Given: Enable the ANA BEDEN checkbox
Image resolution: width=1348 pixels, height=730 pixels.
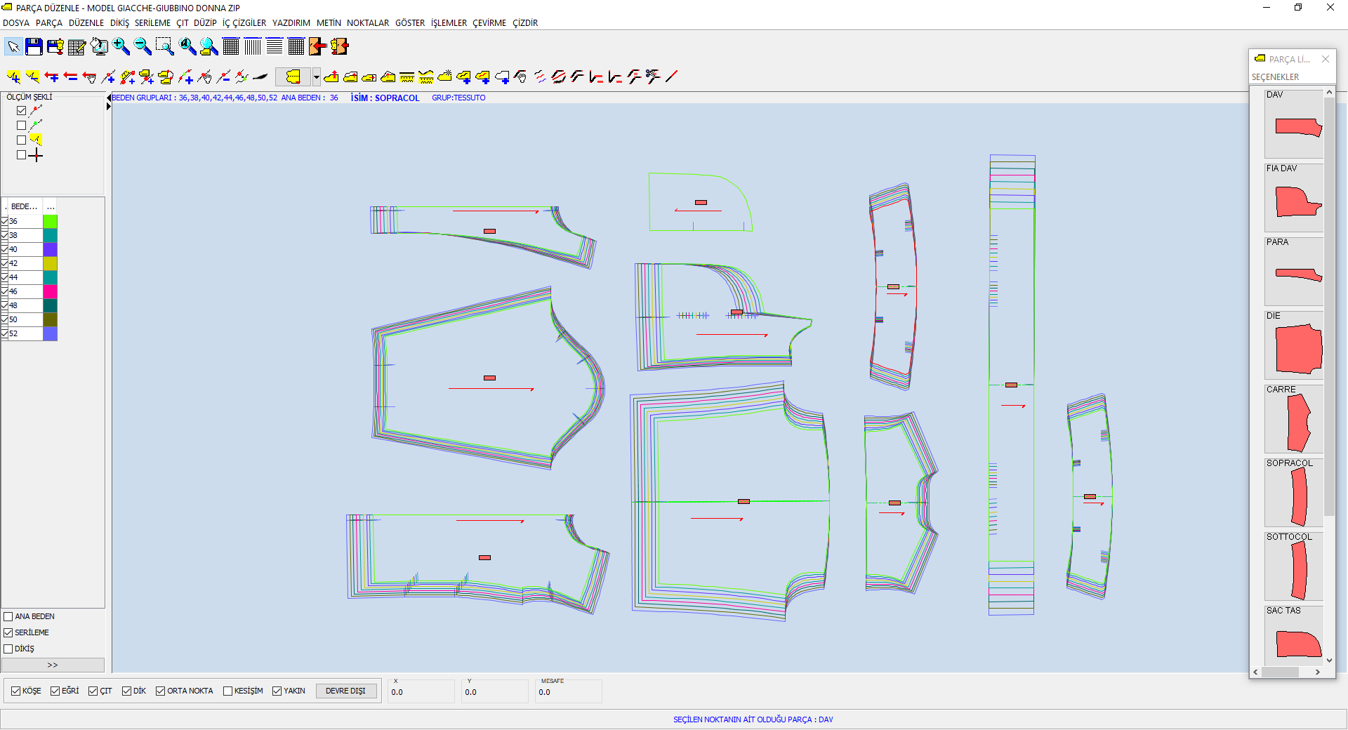Looking at the screenshot, I should tap(8, 617).
